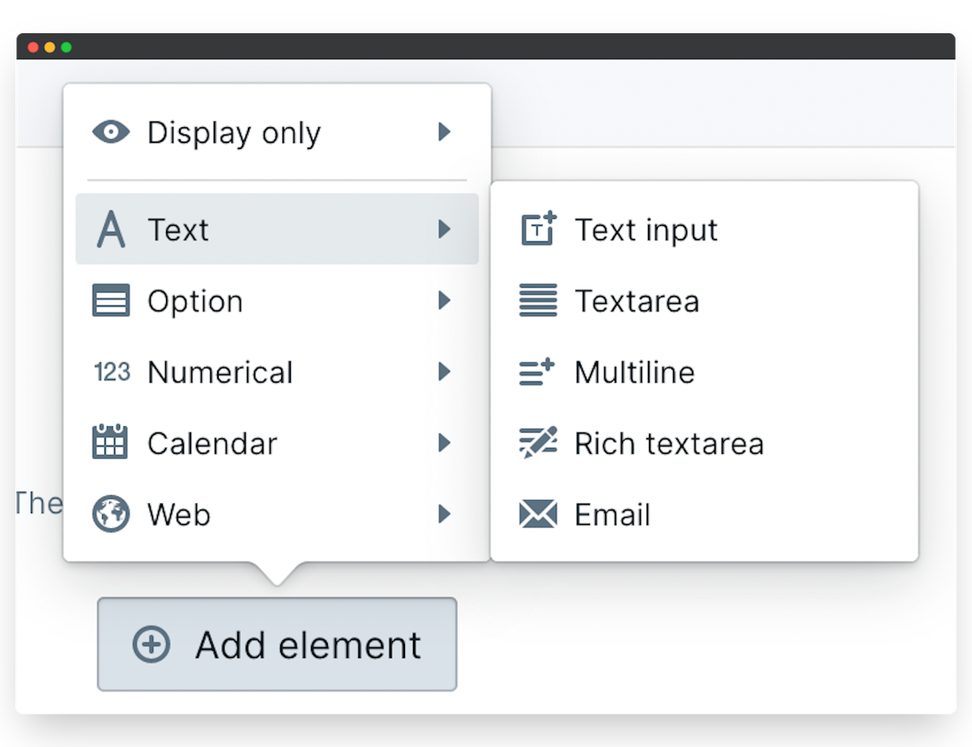Image resolution: width=972 pixels, height=747 pixels.
Task: Click the Option list icon
Action: tap(111, 301)
